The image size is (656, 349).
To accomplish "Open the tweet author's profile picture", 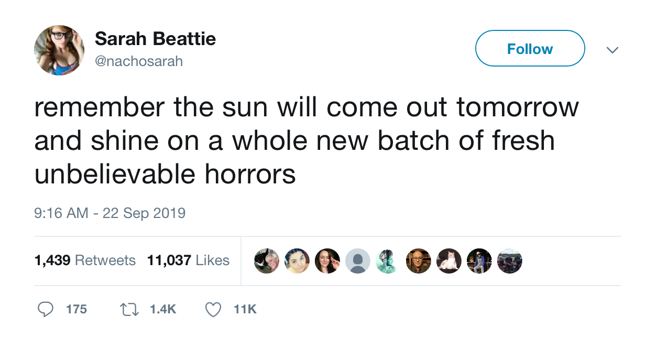I will (59, 50).
